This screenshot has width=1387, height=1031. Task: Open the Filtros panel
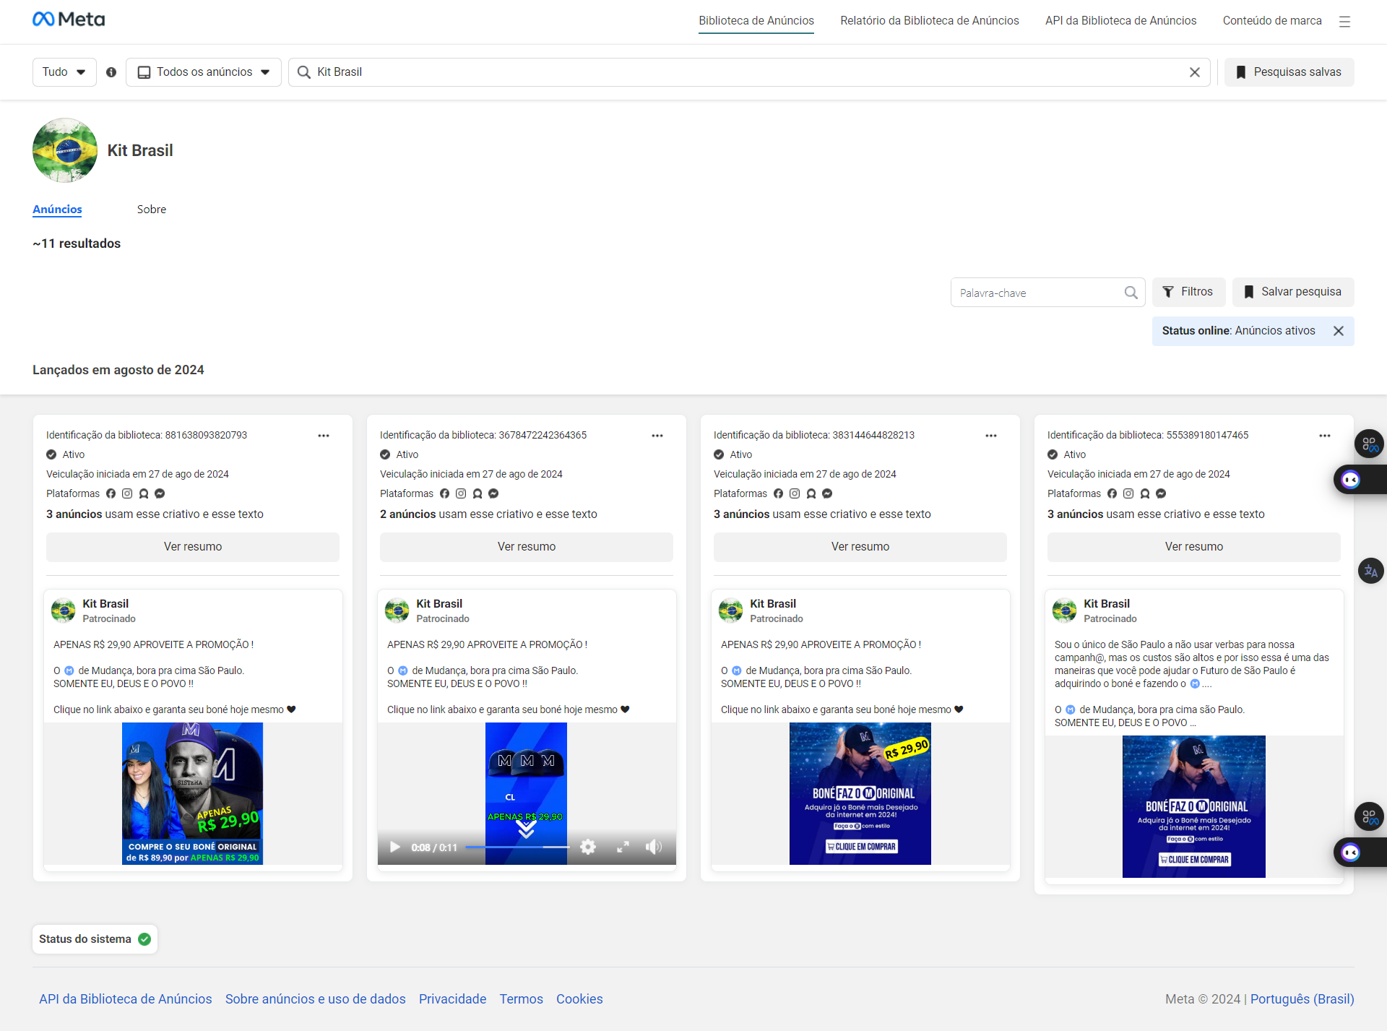coord(1188,292)
